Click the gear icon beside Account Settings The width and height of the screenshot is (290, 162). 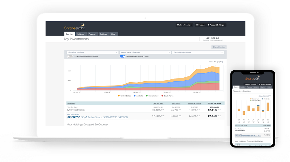click(209, 25)
